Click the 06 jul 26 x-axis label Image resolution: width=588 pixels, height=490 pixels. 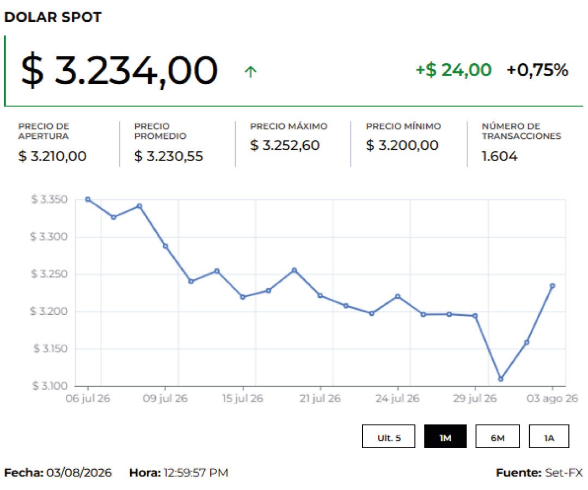(x=88, y=398)
